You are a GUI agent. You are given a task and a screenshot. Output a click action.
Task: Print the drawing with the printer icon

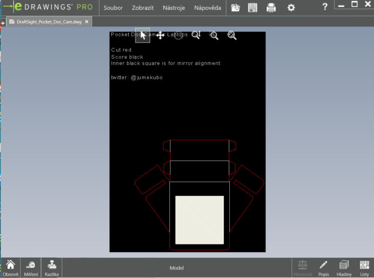pos(271,8)
